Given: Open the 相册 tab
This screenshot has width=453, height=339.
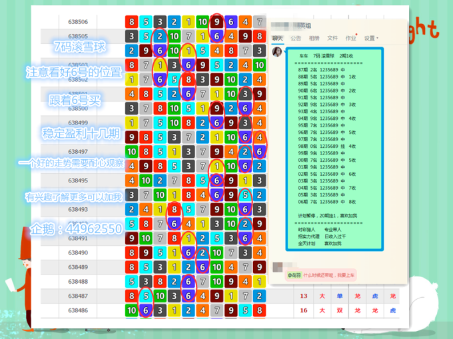Looking at the screenshot, I should click(x=314, y=39).
